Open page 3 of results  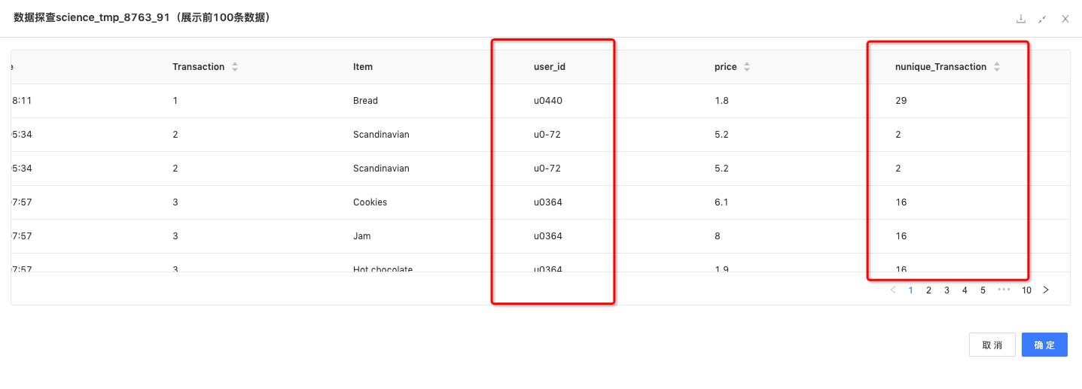[x=947, y=290]
